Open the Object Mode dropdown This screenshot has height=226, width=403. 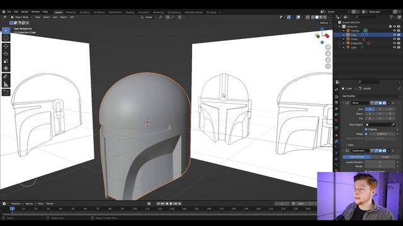click(x=21, y=17)
